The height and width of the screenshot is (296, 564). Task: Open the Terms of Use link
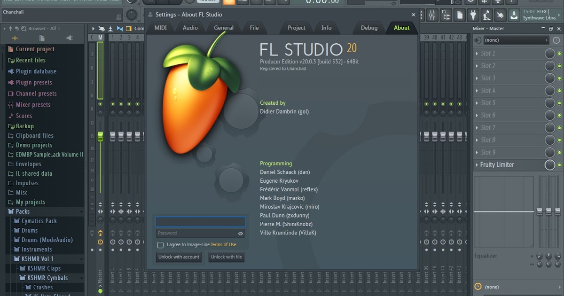point(223,245)
